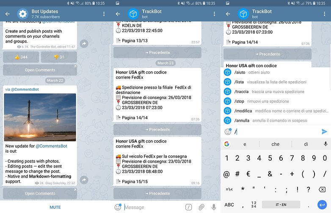Tap thumbs up button with 344 votes
The image size is (331, 213).
click(x=21, y=57)
